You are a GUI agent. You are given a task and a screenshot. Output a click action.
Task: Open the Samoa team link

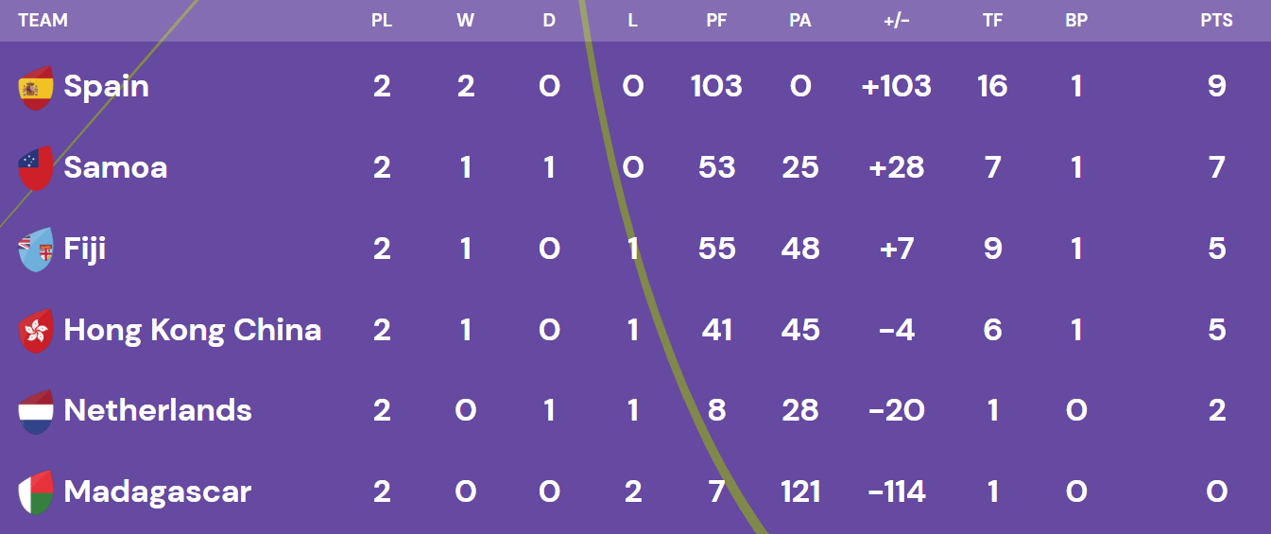(x=115, y=168)
